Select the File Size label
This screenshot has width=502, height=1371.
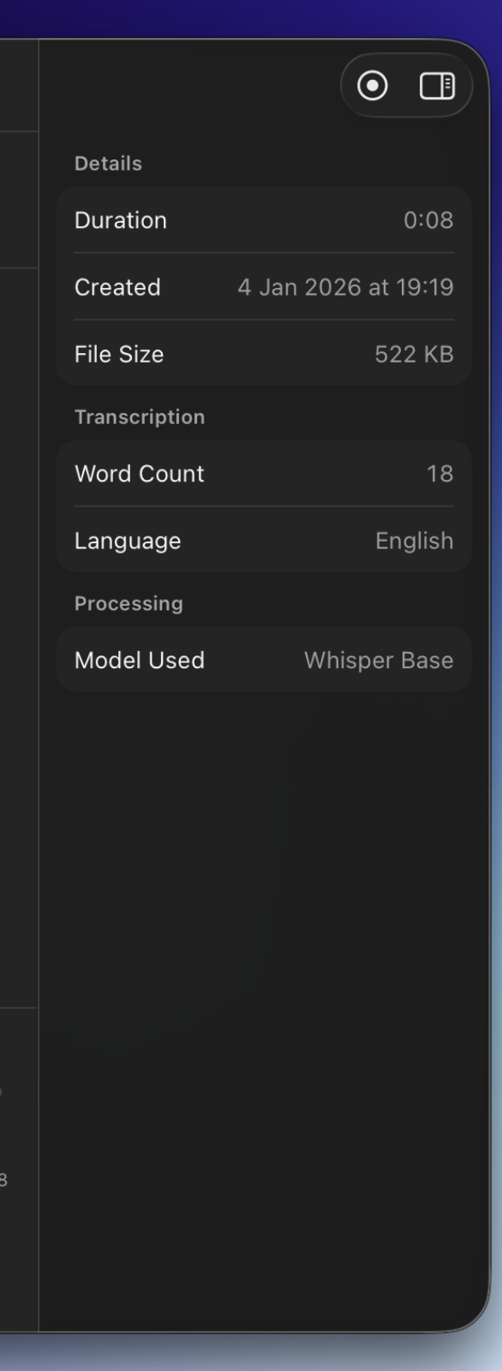click(x=119, y=354)
